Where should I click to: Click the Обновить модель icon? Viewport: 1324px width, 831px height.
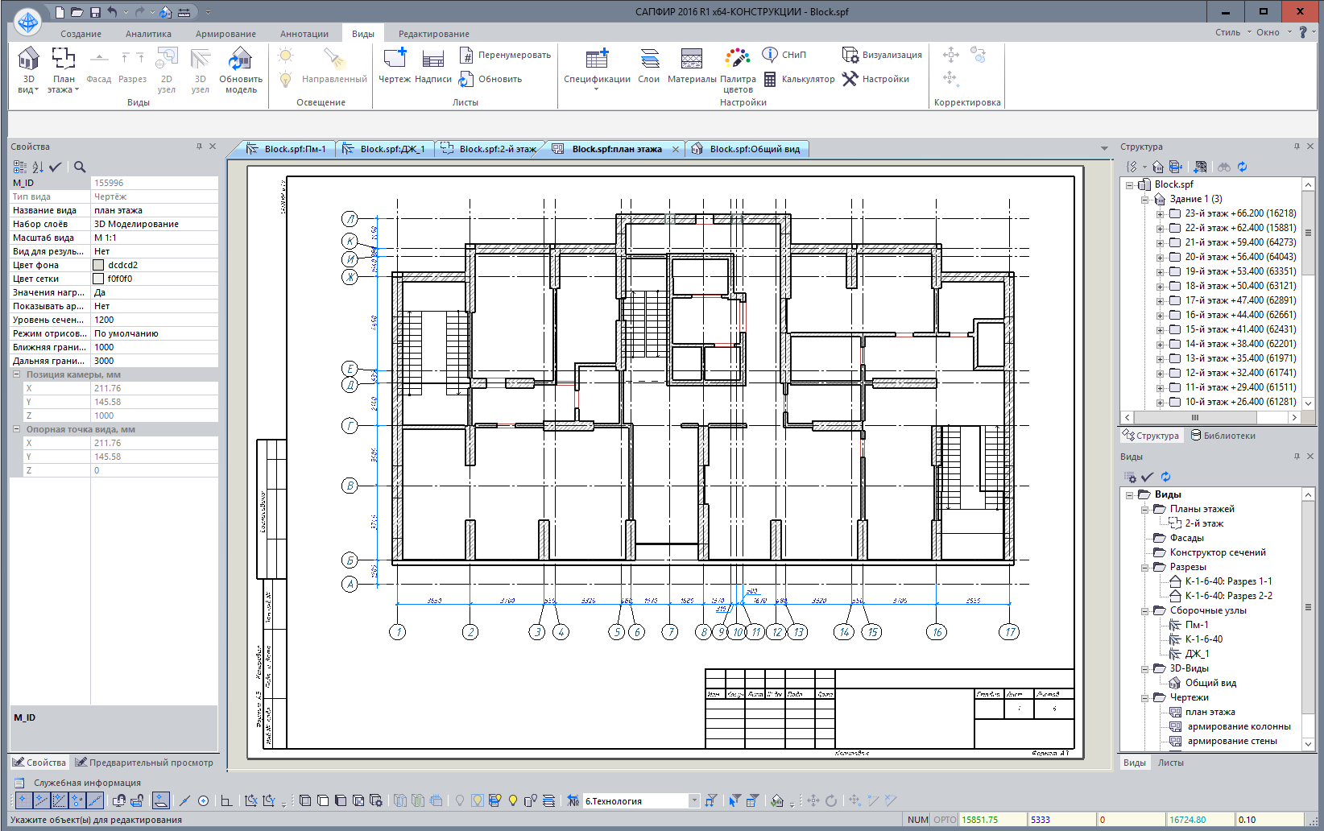[240, 60]
